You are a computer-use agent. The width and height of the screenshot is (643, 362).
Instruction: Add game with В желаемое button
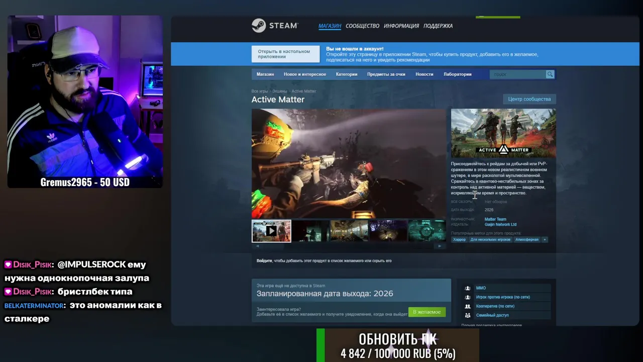426,312
